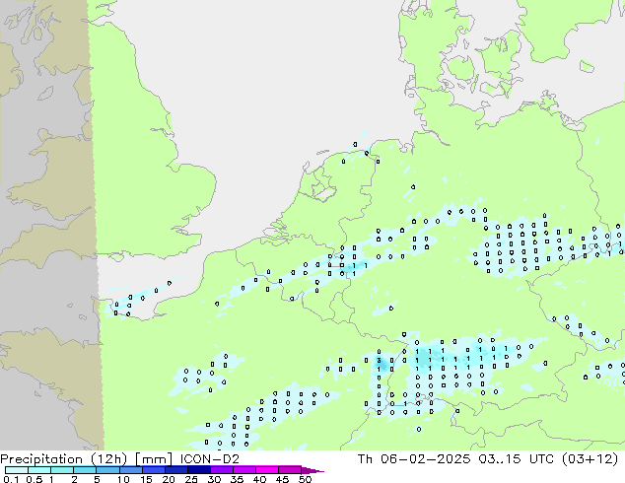Click the legend label '35'
625x483 pixels.
tap(237, 479)
